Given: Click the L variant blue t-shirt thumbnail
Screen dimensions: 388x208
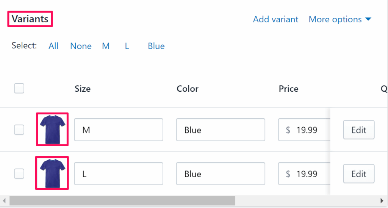Looking at the screenshot, I should pos(52,173).
